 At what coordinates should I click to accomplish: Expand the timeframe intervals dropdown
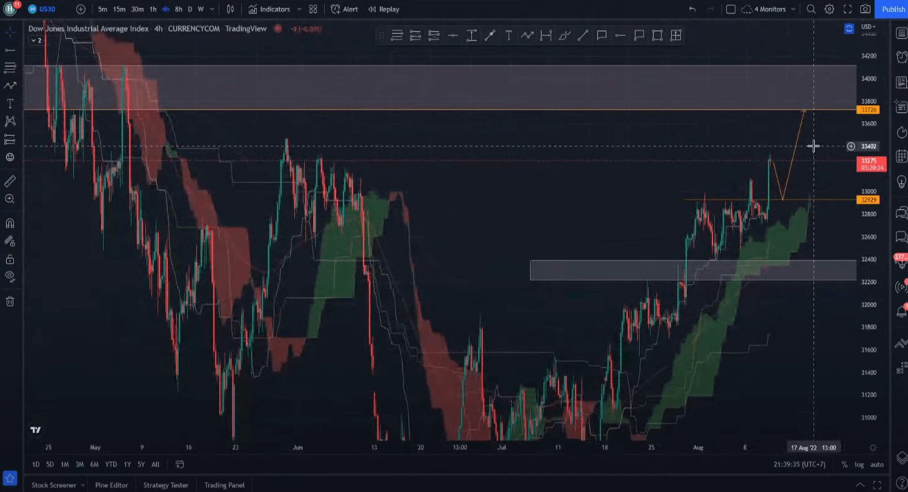(x=211, y=9)
